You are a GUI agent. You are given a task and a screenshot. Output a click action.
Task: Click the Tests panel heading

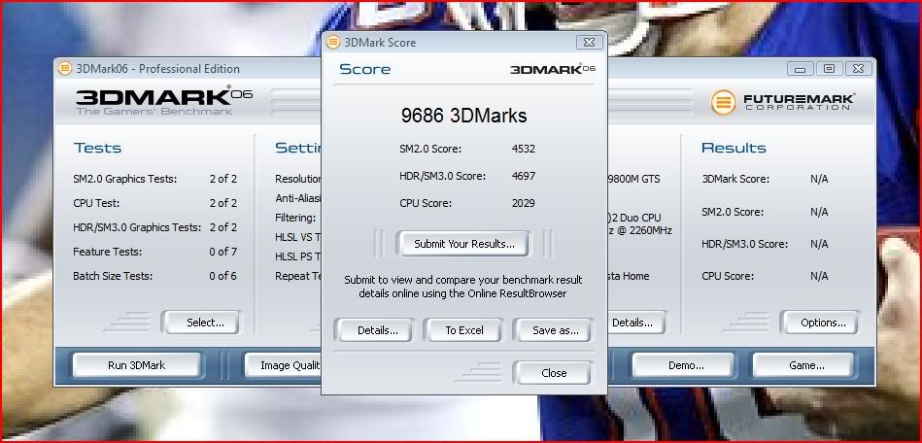pos(97,148)
